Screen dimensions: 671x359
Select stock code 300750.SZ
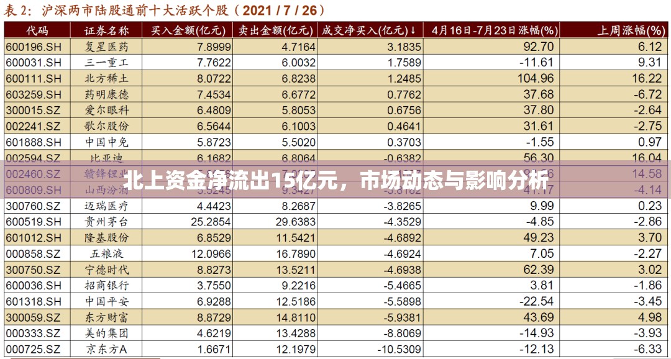tap(34, 270)
